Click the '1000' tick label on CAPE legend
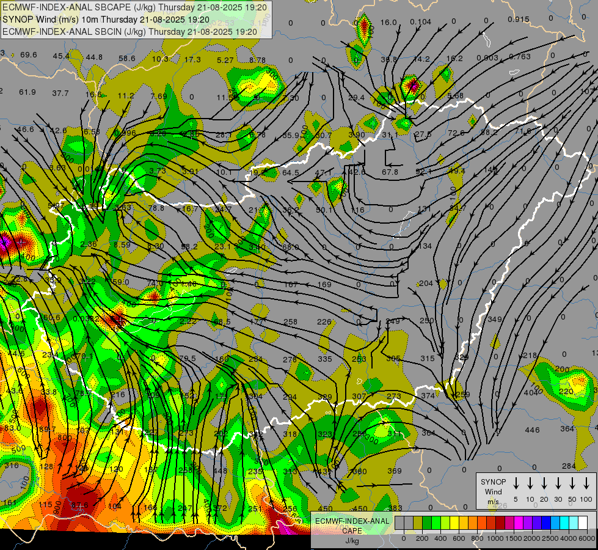Viewport: 598px width, 550px height. (x=495, y=538)
